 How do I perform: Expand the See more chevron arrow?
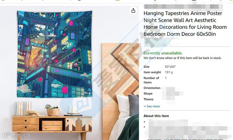pyautogui.click(x=145, y=106)
